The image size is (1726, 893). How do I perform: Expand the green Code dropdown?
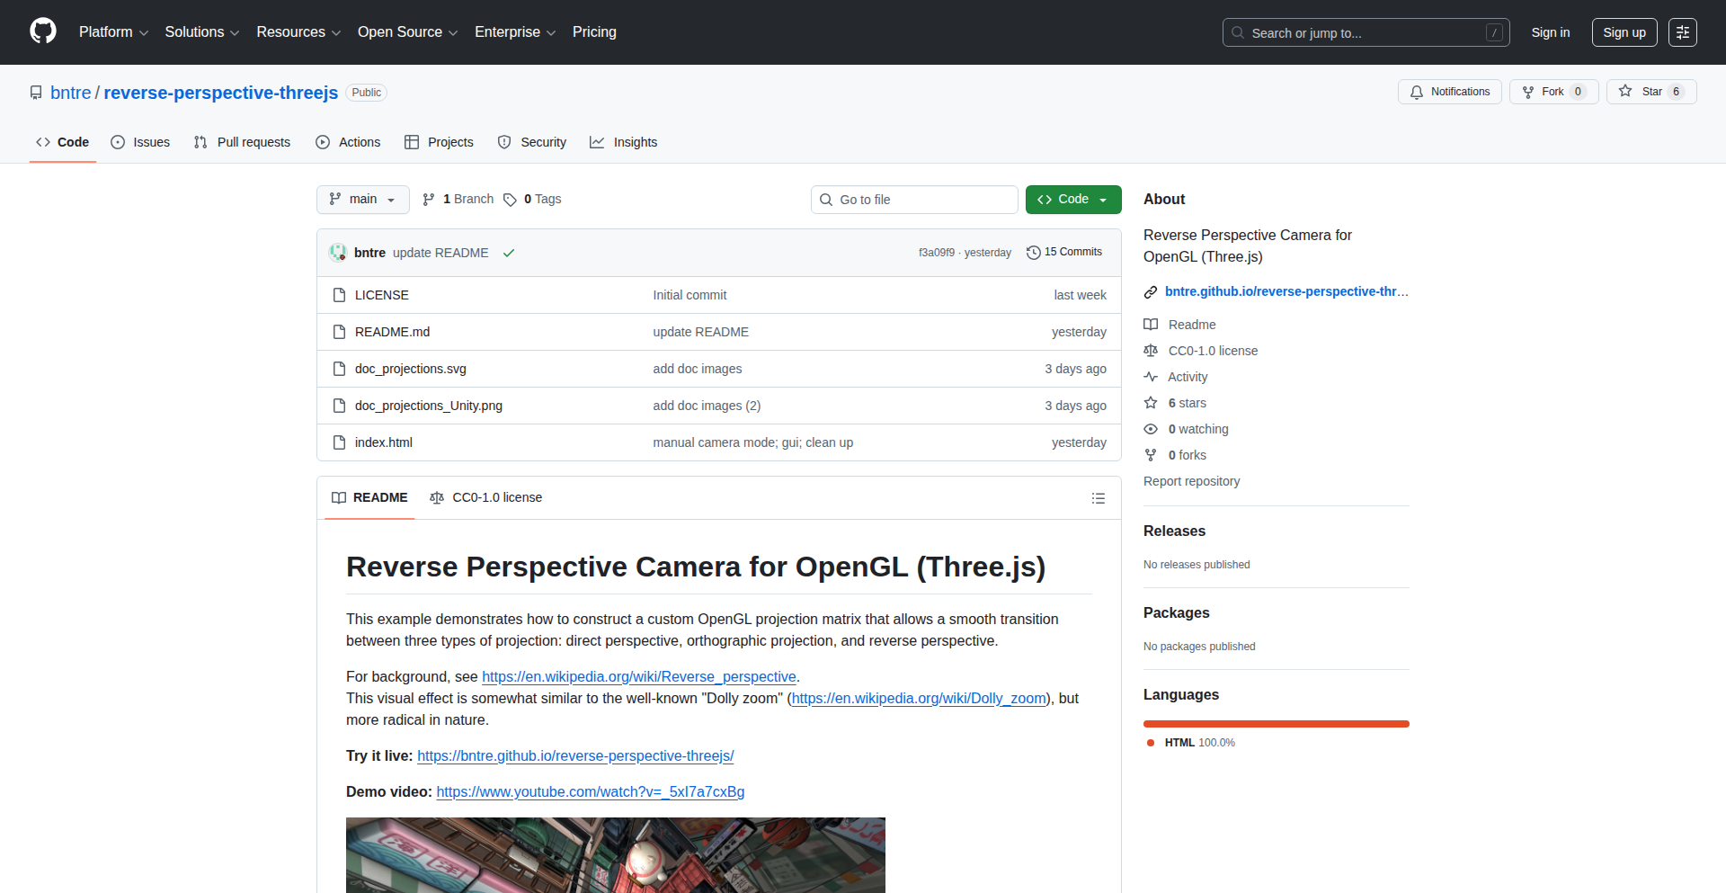click(1072, 199)
